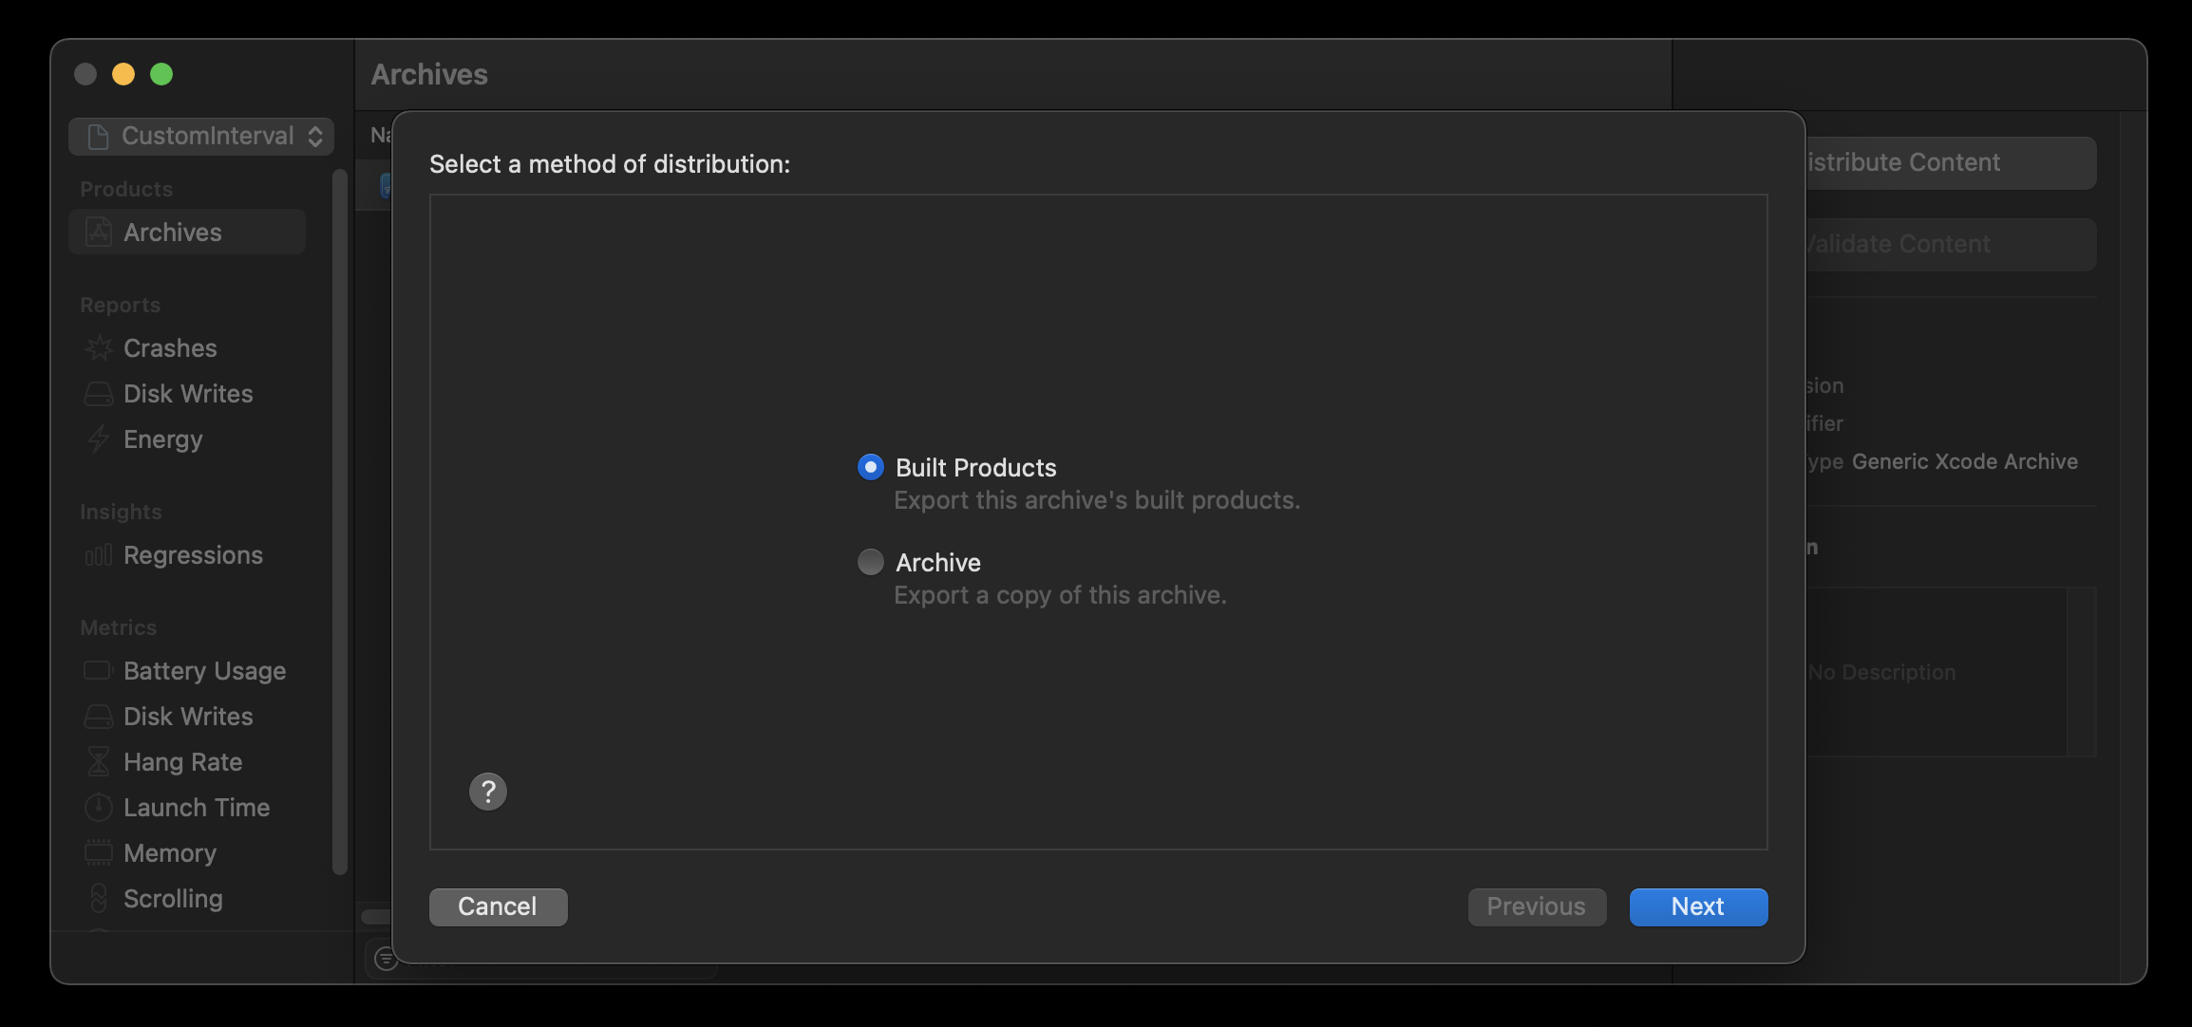
Task: Click the help question mark icon
Action: click(x=488, y=791)
